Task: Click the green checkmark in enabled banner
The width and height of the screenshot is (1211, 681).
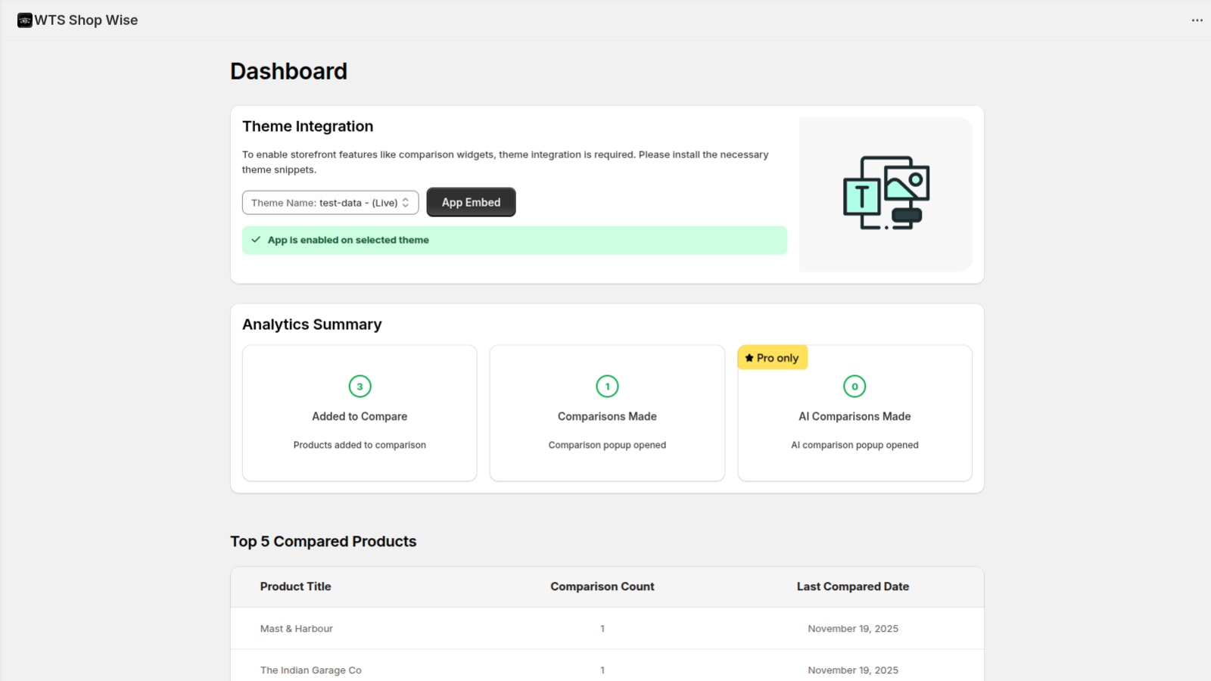Action: pyautogui.click(x=256, y=240)
